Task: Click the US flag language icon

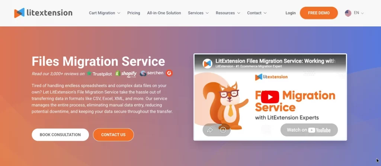Action: 348,13
